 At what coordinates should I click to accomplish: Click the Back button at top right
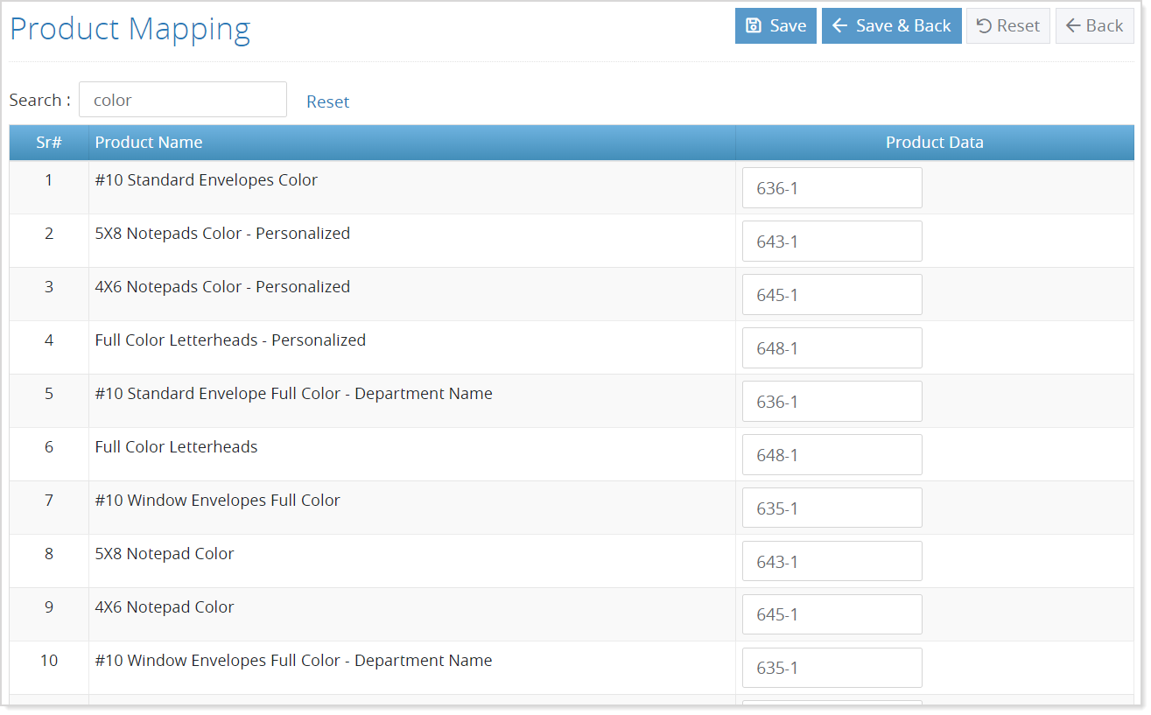point(1094,25)
